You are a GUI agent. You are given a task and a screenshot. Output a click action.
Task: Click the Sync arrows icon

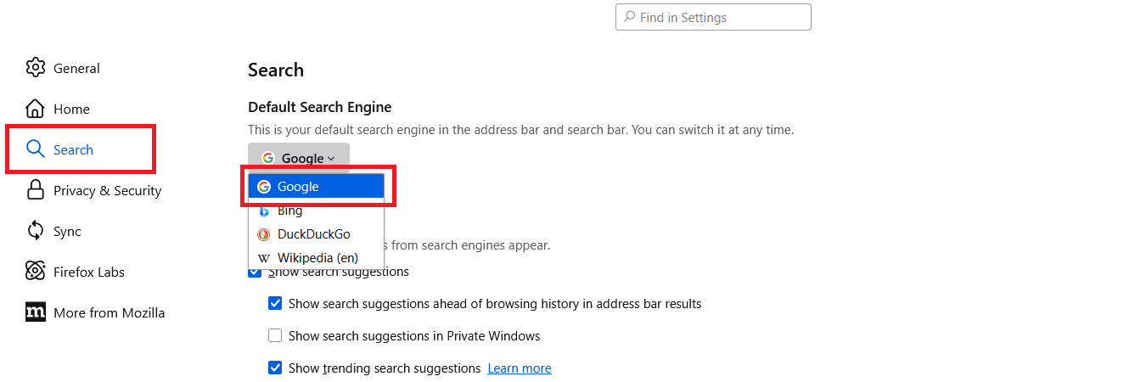click(x=35, y=231)
